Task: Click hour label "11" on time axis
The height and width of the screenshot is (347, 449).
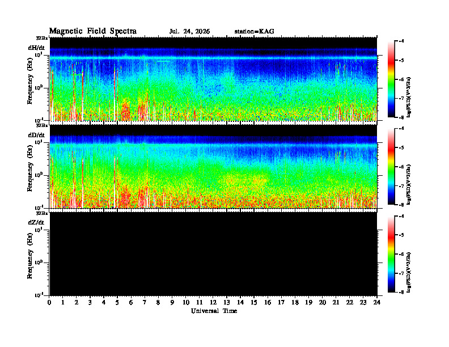Action: [200, 303]
